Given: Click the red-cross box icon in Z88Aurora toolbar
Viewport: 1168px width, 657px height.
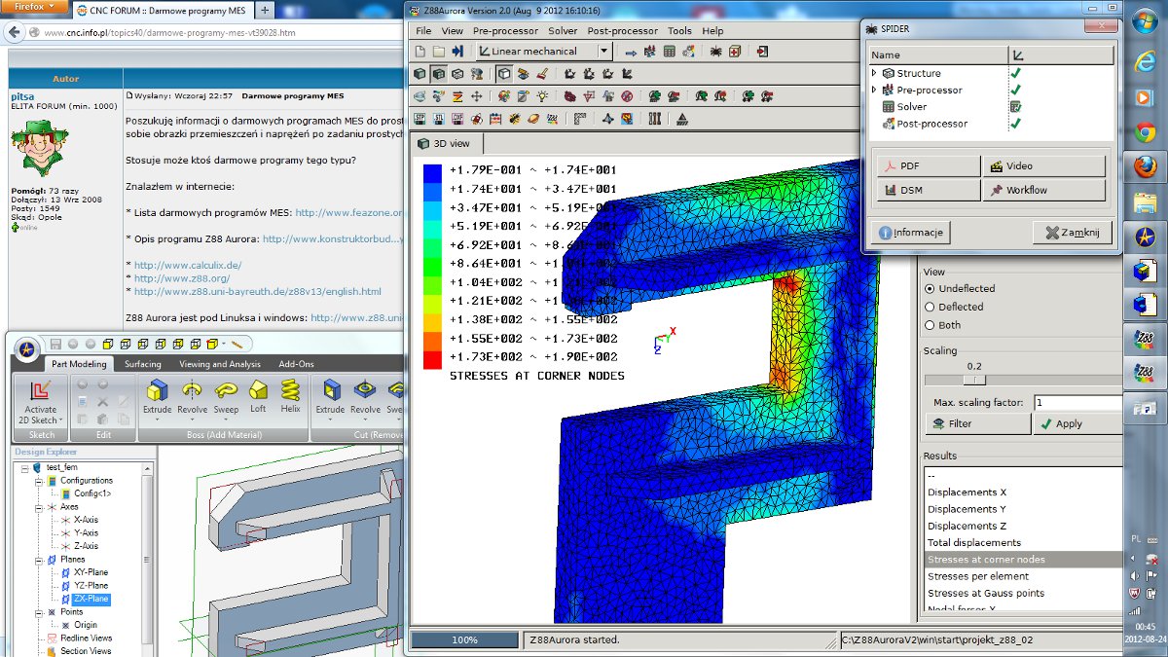Looking at the screenshot, I should coord(735,52).
